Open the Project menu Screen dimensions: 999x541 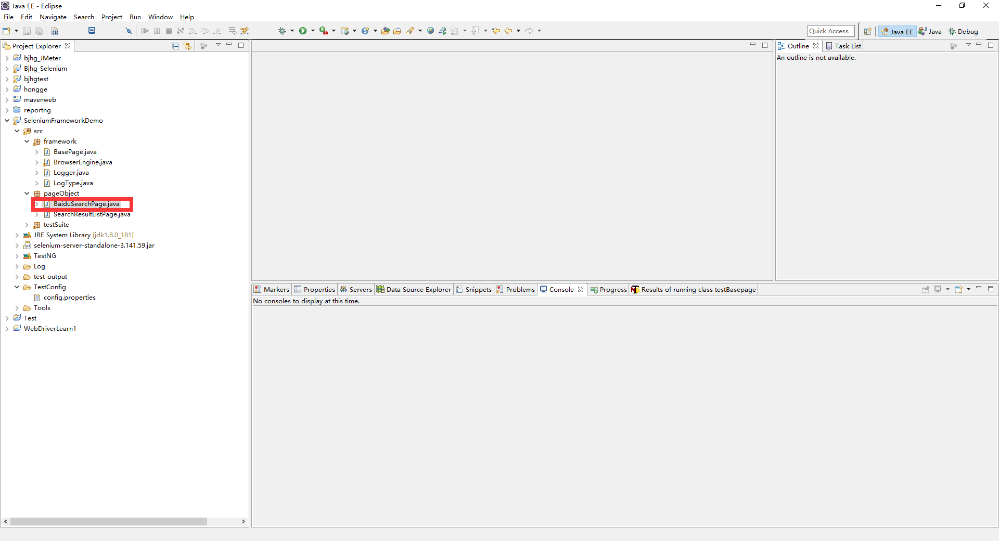(111, 17)
